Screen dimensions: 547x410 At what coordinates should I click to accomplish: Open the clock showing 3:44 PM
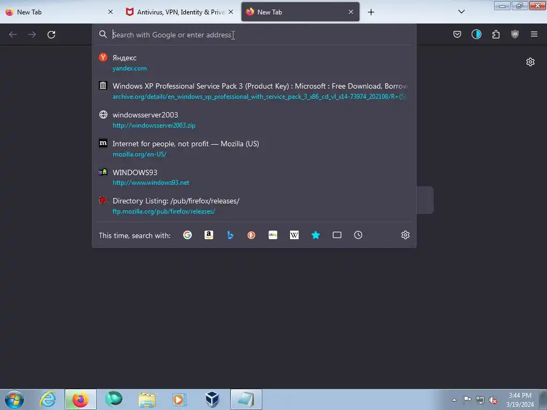coord(520,399)
